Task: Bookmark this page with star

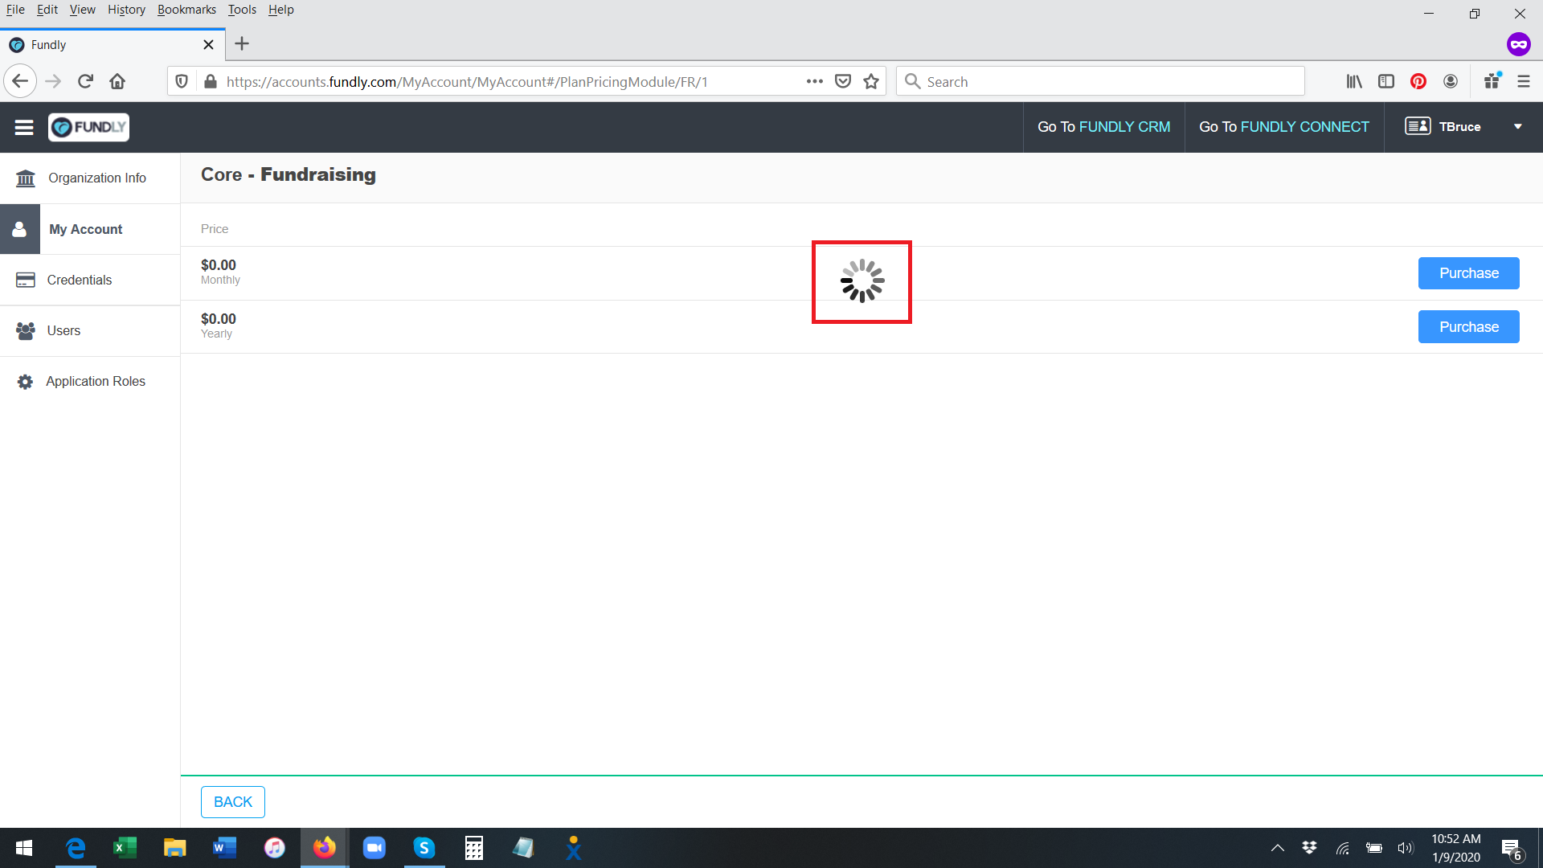Action: 871,81
